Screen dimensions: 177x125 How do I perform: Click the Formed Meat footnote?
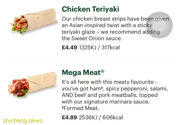point(80,108)
